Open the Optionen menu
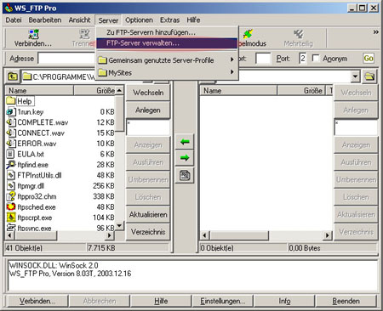The width and height of the screenshot is (383, 311). [139, 20]
